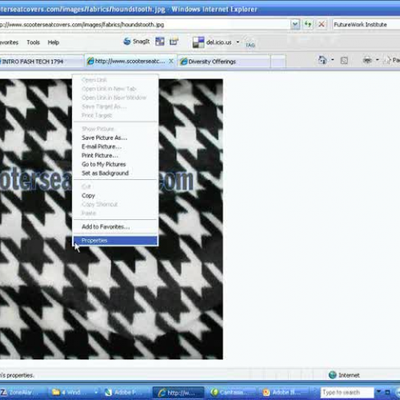Open the Help menu
Screen dimensions: 400x400
pos(54,42)
